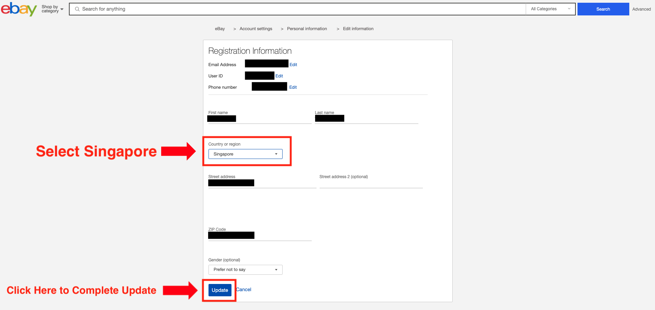Screen dimensions: 655x310
Task: Edit the Email Address
Action: click(x=293, y=65)
